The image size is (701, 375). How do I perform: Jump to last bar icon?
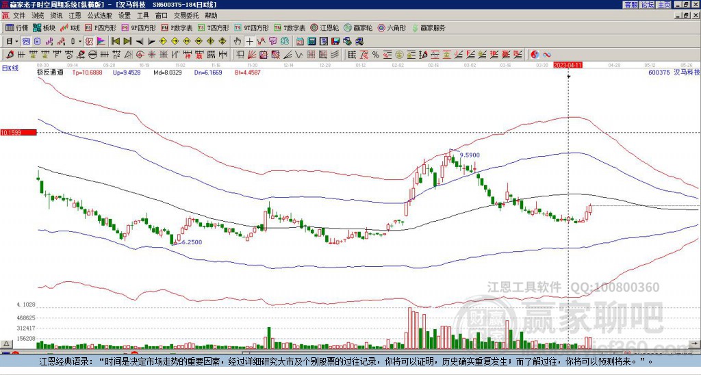click(127, 41)
